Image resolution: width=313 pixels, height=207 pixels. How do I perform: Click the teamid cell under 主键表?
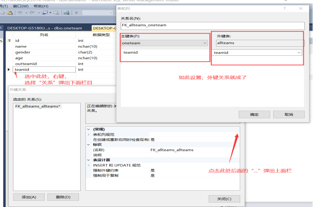tap(164, 52)
